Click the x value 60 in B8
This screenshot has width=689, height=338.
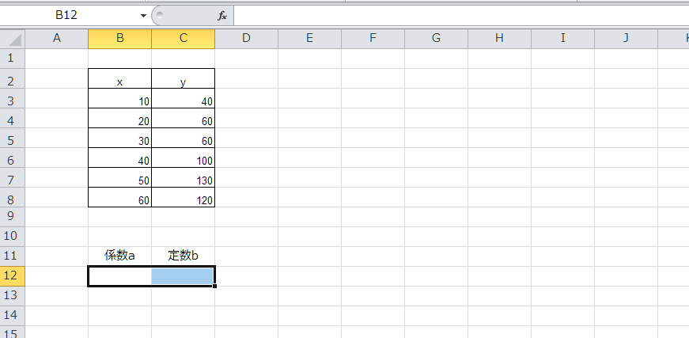tap(120, 197)
